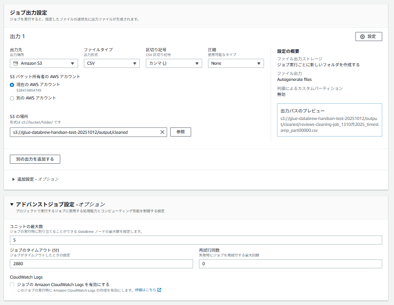Click the 参照 browse button
394x305 pixels.
(x=180, y=132)
